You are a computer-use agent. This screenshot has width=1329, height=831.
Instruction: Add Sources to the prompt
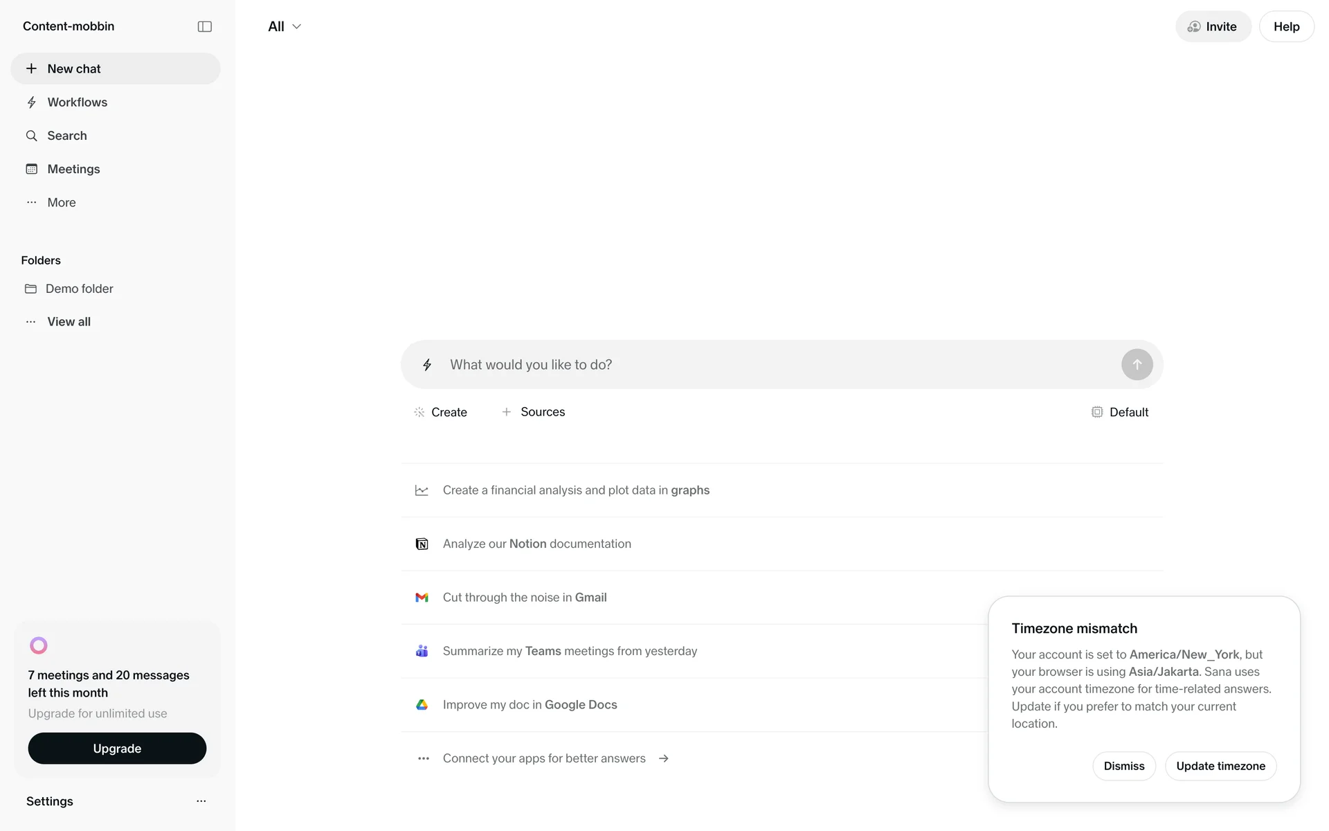click(x=533, y=412)
